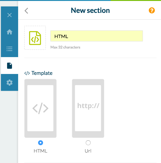The width and height of the screenshot is (161, 163).
Task: Open settings gear in sidebar
Action: point(10,83)
